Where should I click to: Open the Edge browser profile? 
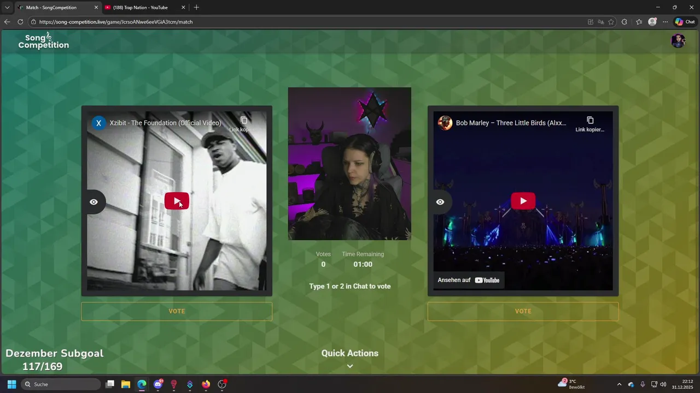(652, 22)
